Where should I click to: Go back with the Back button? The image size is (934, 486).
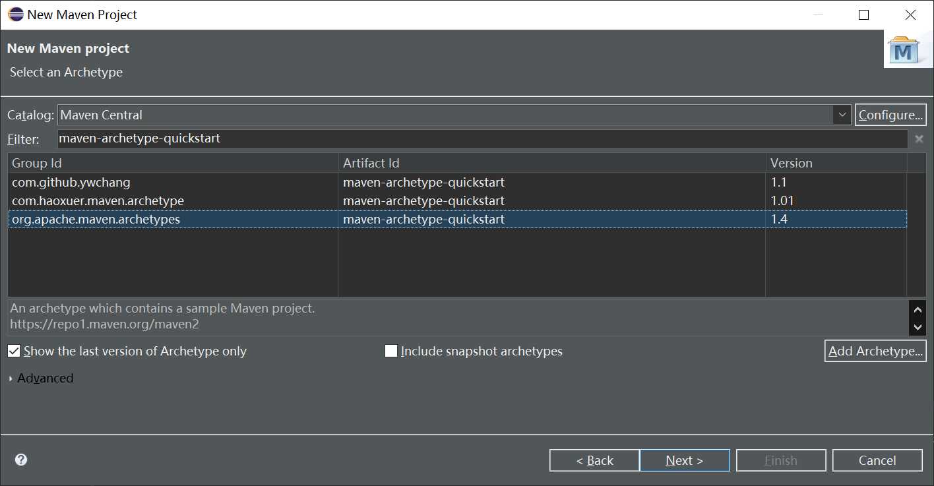(594, 460)
